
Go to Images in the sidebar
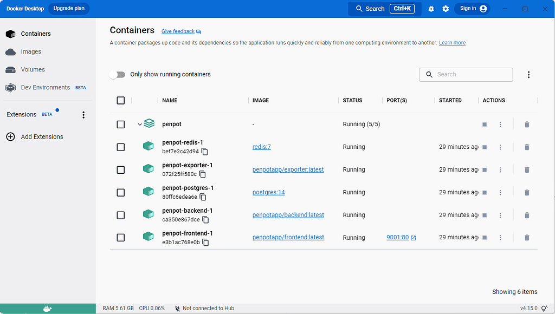(x=31, y=52)
